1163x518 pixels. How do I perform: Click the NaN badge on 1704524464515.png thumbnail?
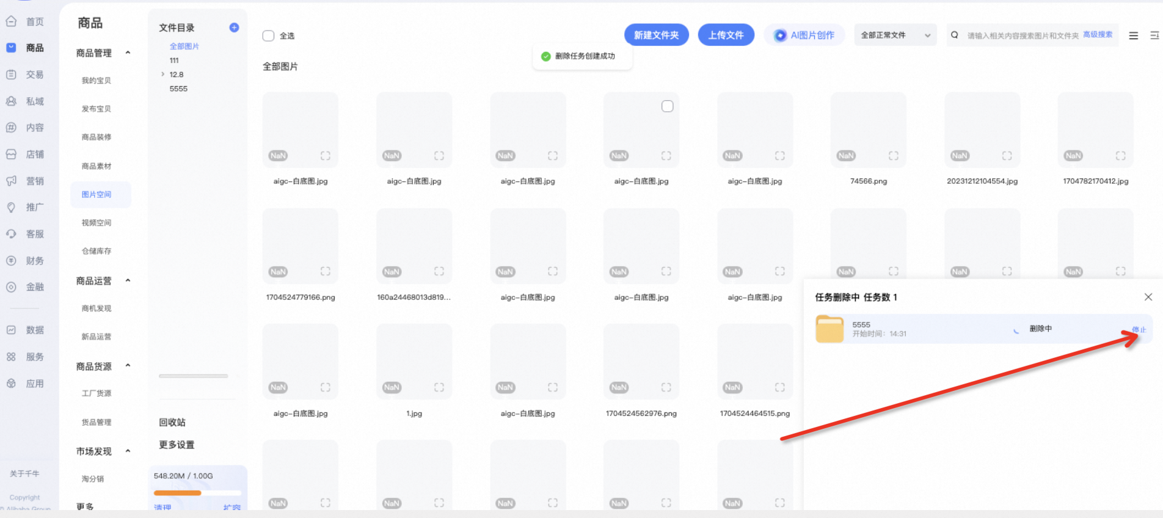[732, 387]
